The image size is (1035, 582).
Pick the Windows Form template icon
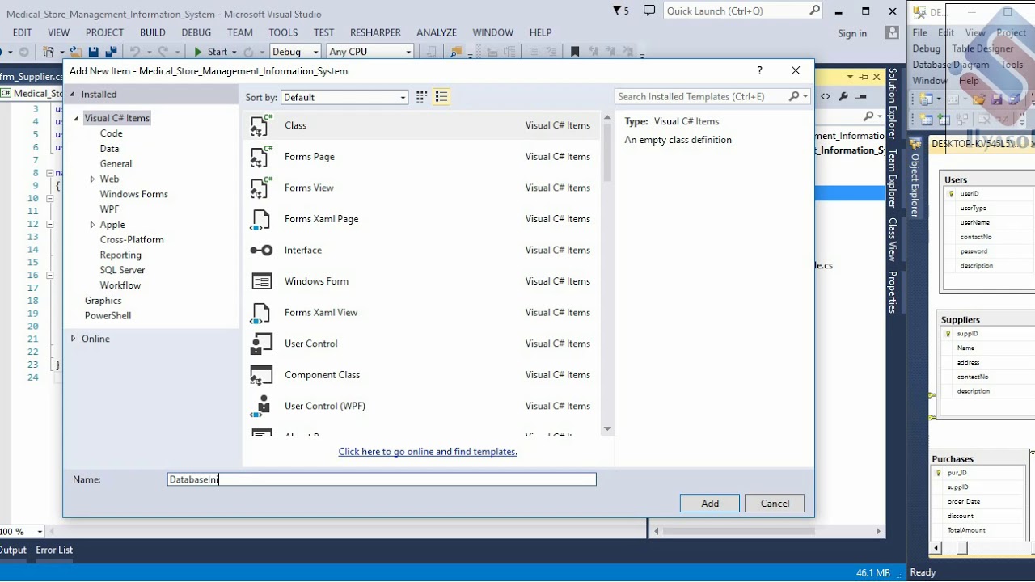[261, 281]
